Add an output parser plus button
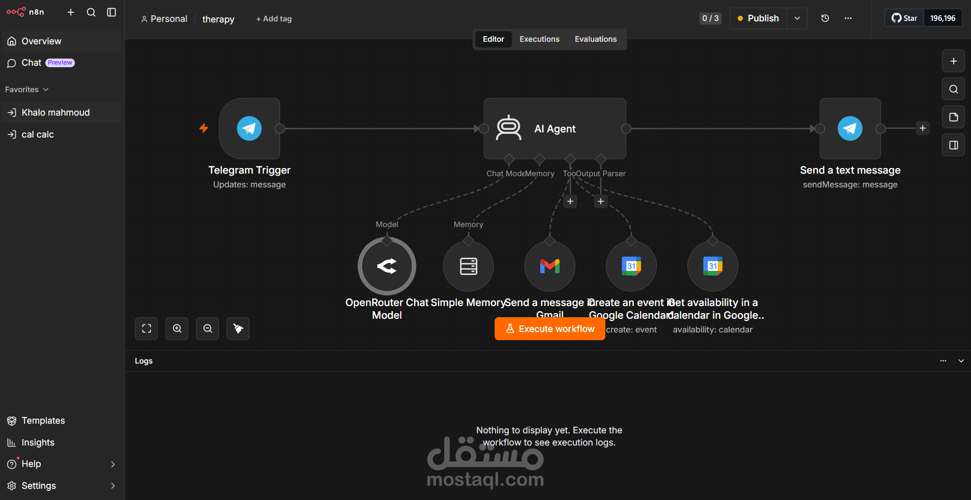The width and height of the screenshot is (971, 500). (x=601, y=202)
